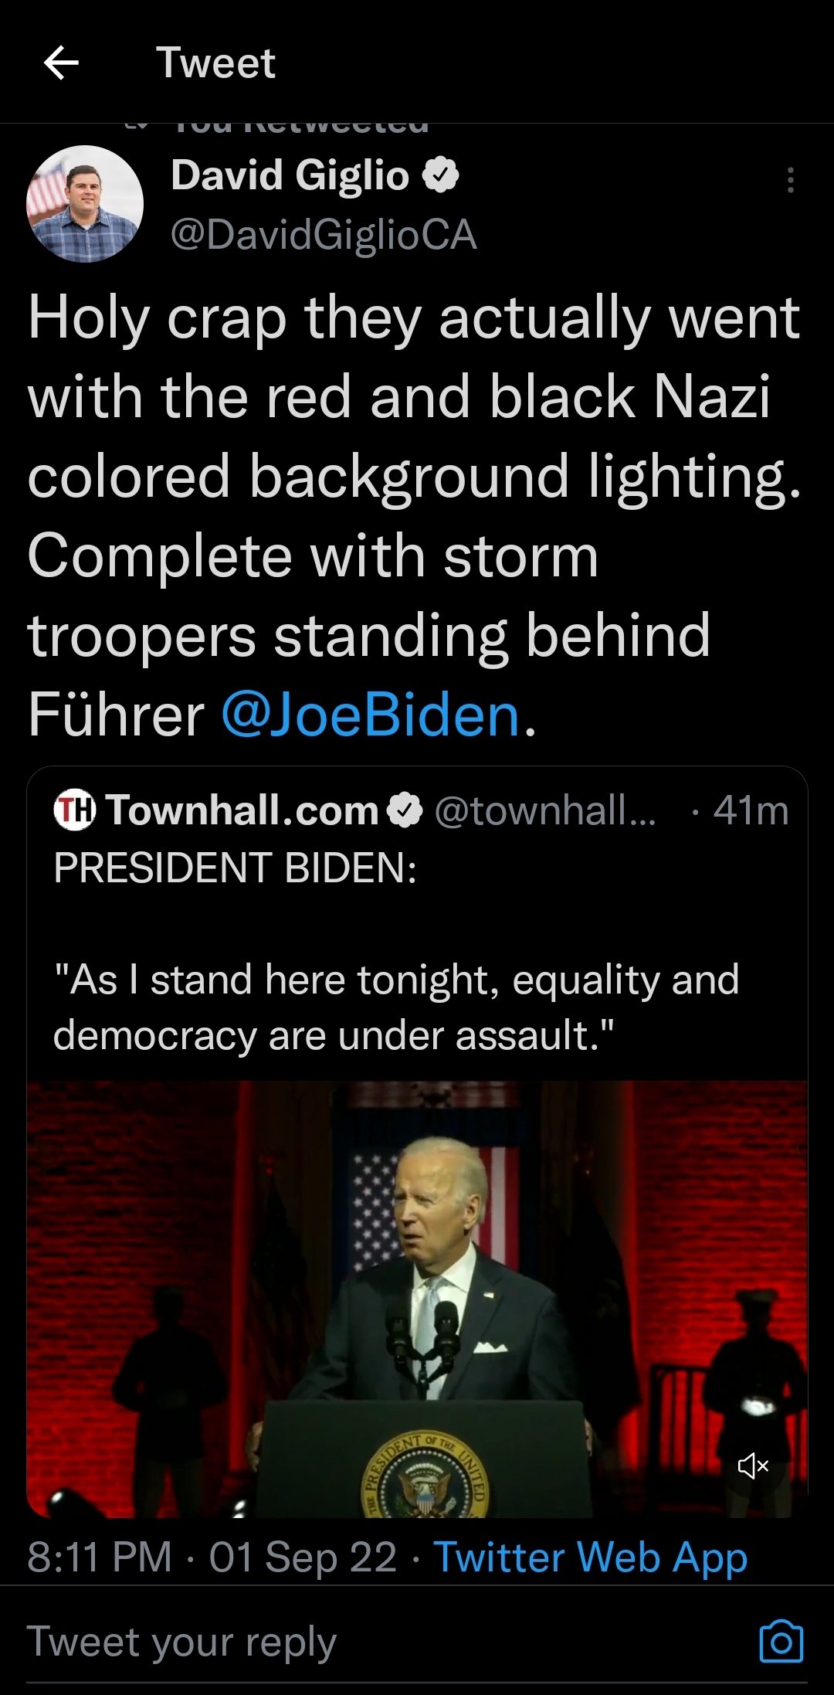Open the @DavidGiglioCA handle

324,235
